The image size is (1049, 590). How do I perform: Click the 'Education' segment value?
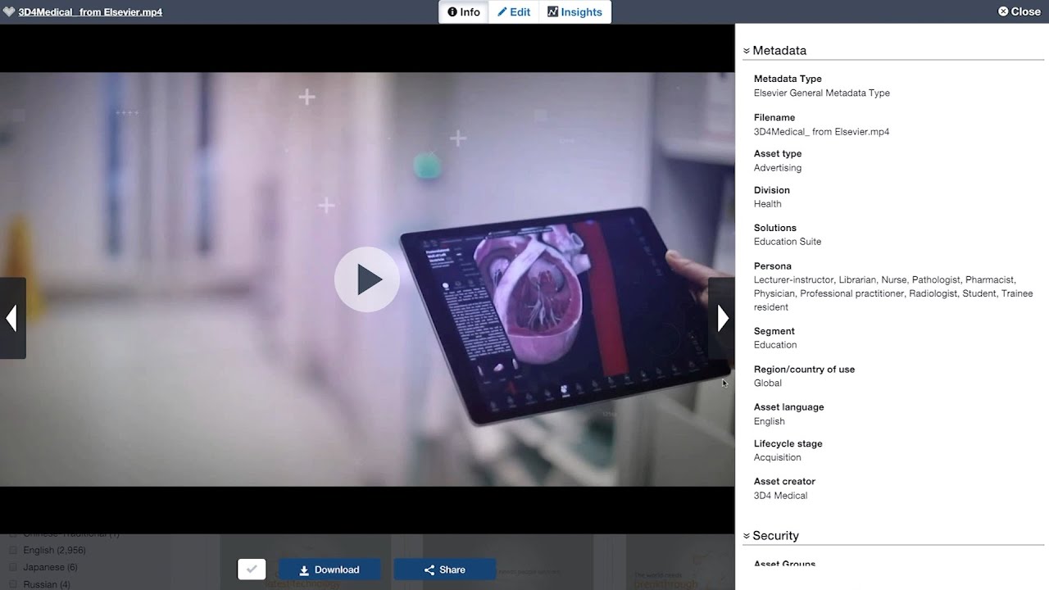coord(775,344)
